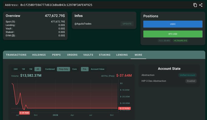Switch to the HOLDINGS tab
Image resolution: width=207 pixels, height=120 pixels.
pos(39,55)
